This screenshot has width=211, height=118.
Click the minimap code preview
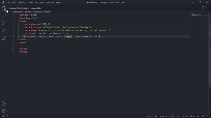click(197, 15)
